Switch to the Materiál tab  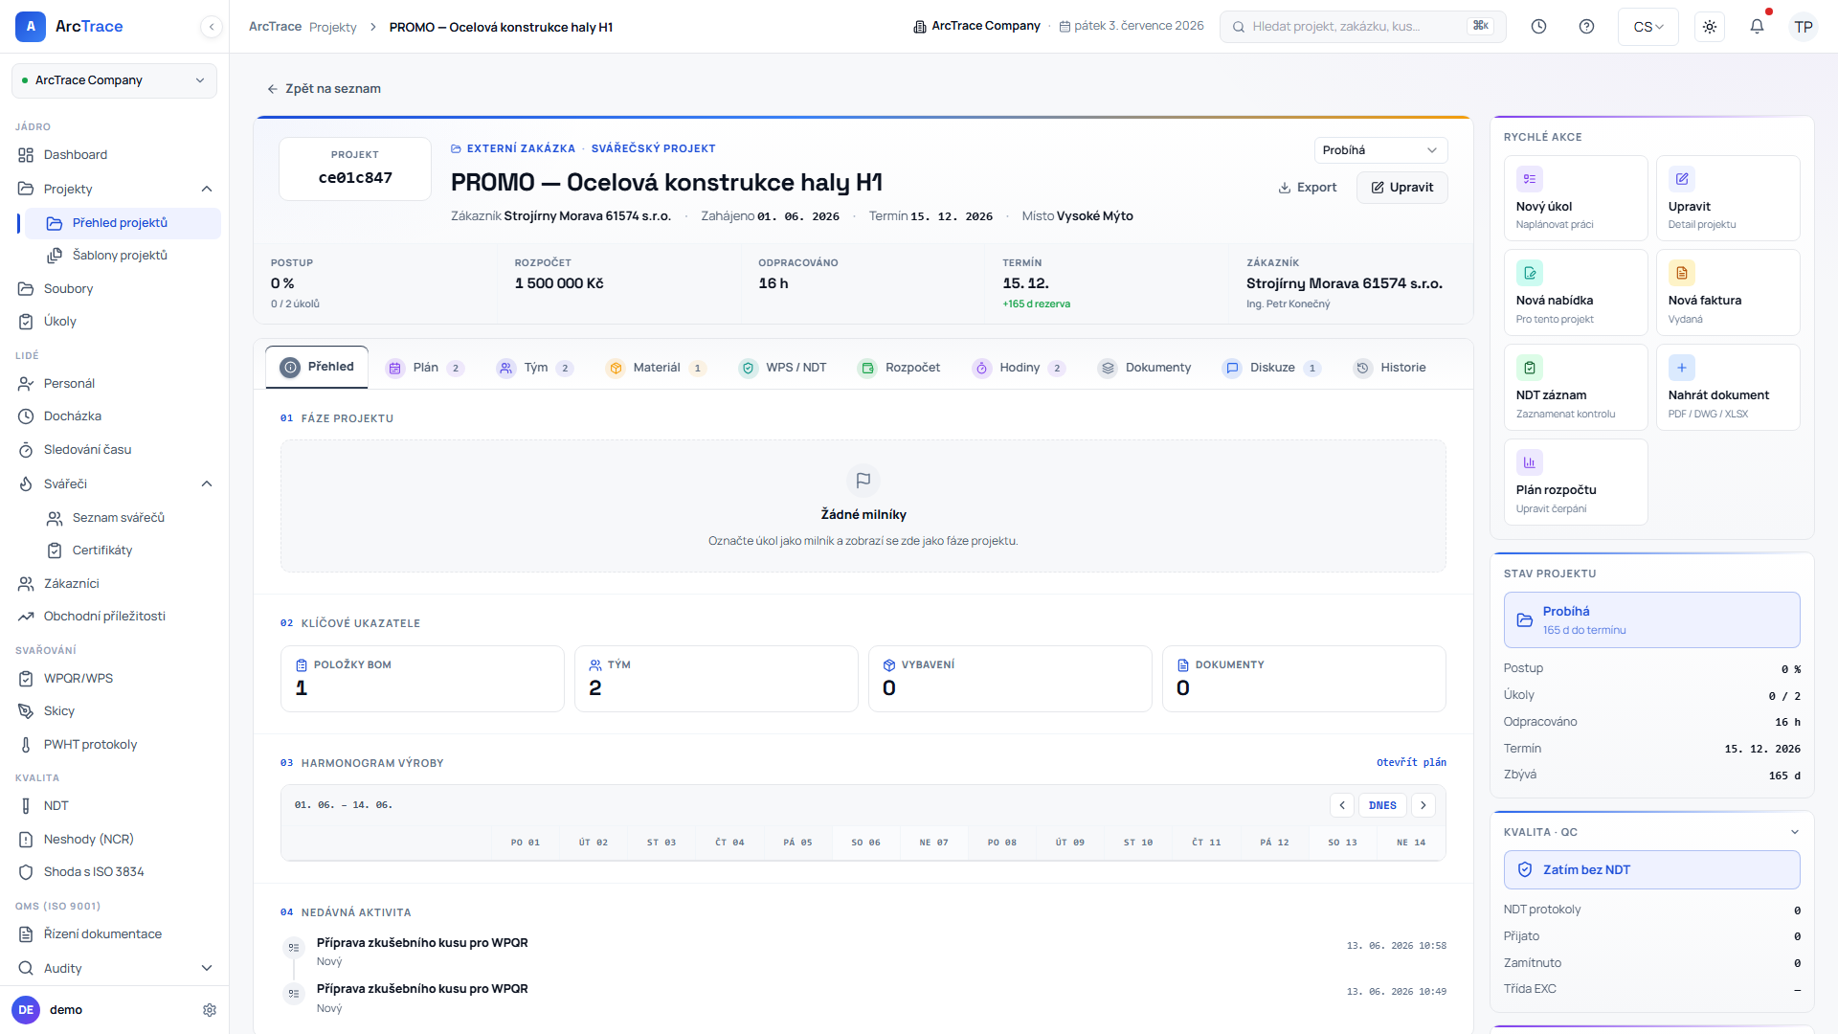pos(656,369)
